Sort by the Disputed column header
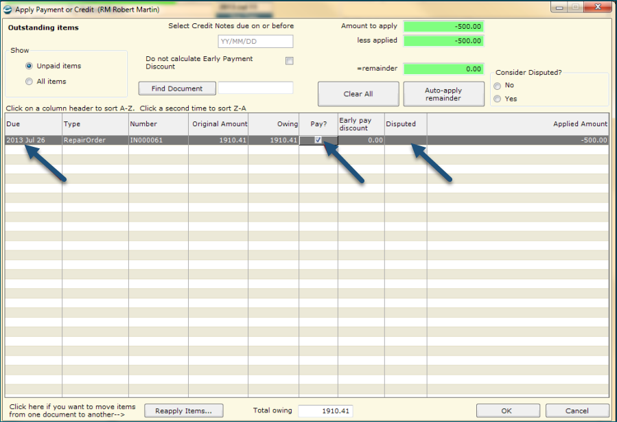The width and height of the screenshot is (617, 422). [406, 124]
